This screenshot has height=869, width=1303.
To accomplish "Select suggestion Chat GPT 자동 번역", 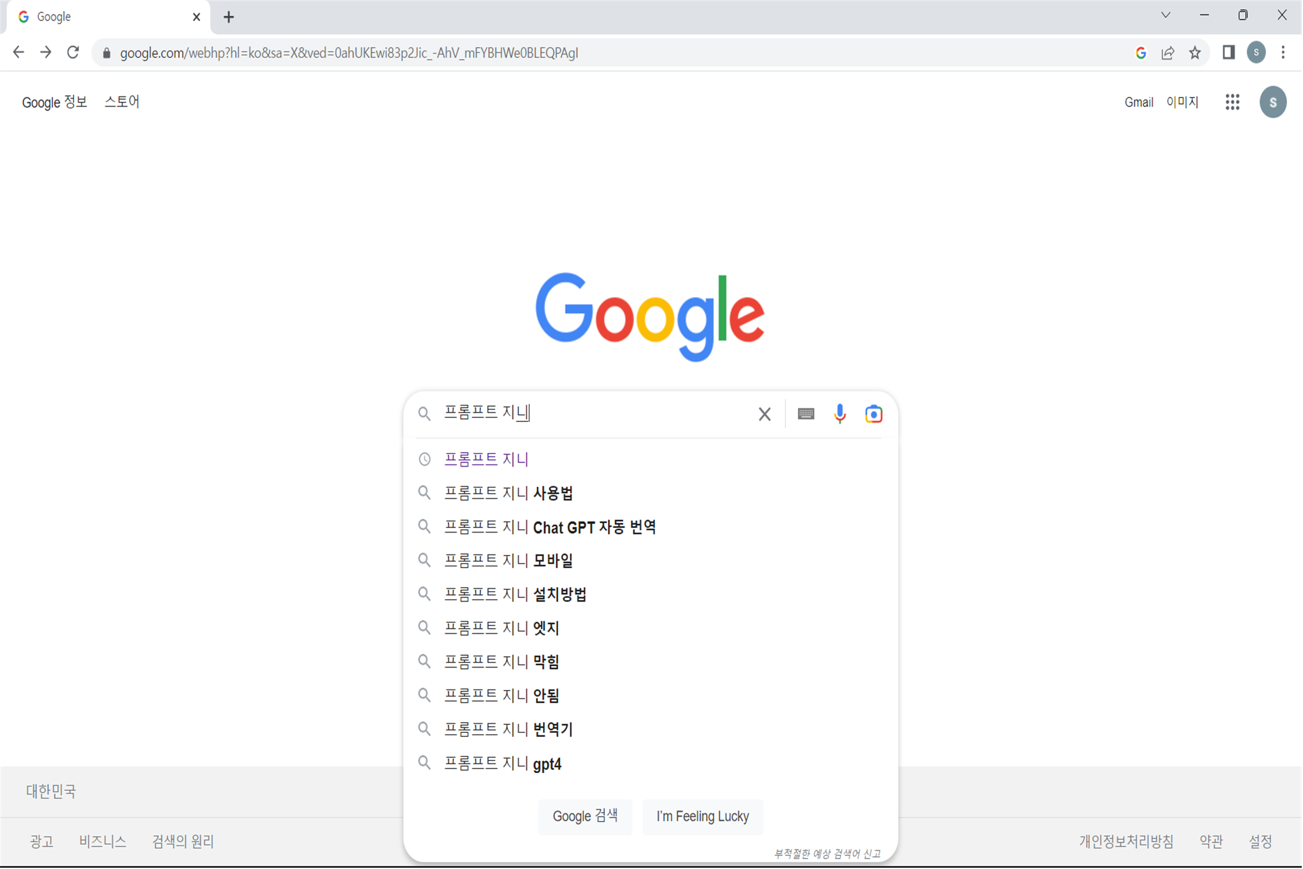I will [x=650, y=527].
